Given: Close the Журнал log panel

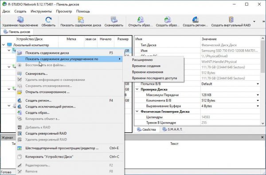Looking at the screenshot, I should pos(262,137).
